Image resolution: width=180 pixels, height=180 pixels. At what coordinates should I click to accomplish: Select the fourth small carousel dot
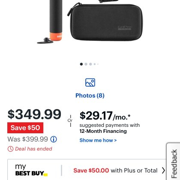[95, 64]
